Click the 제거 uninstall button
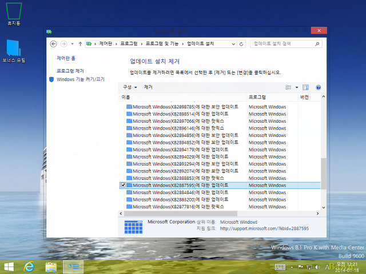366x274 pixels. pos(148,87)
